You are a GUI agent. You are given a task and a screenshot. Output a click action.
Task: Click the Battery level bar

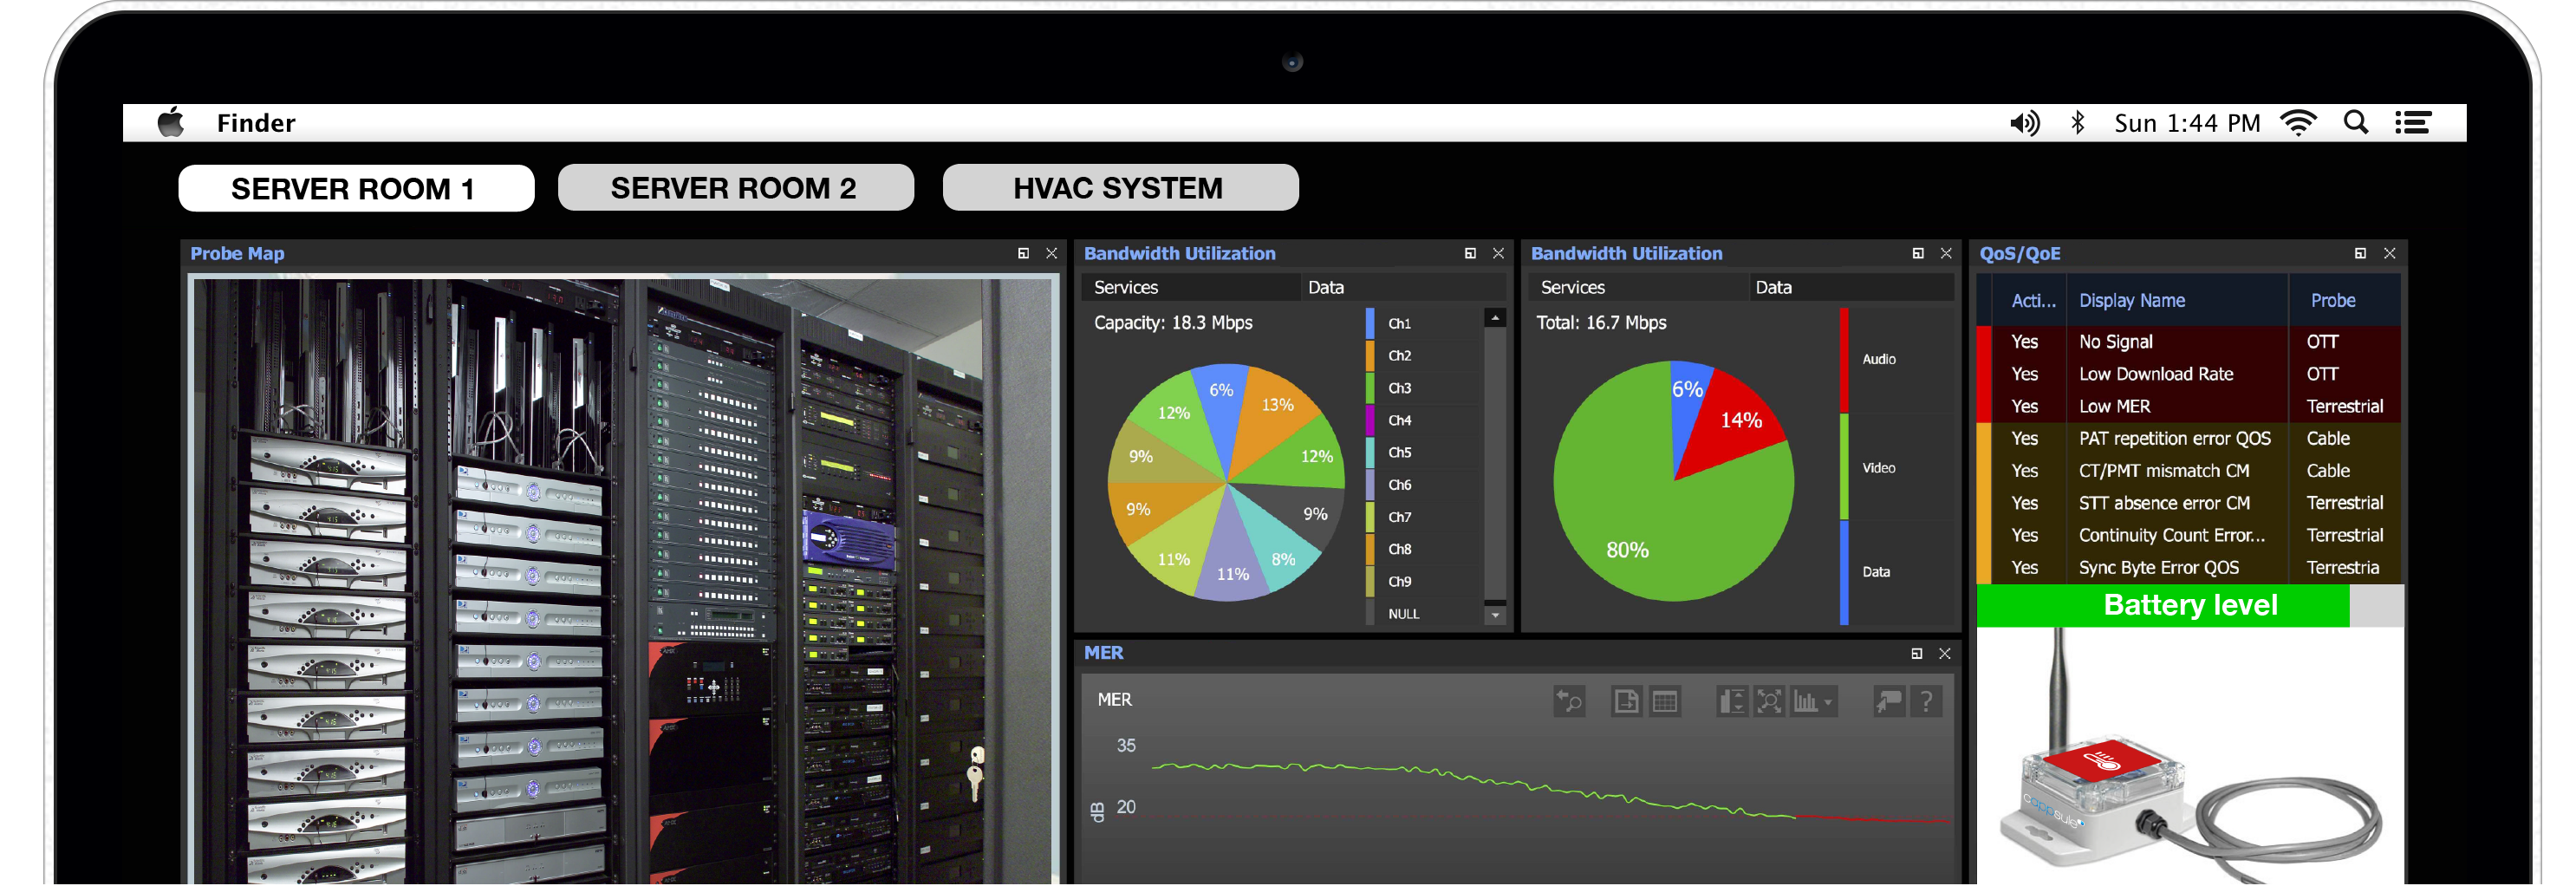point(2190,605)
